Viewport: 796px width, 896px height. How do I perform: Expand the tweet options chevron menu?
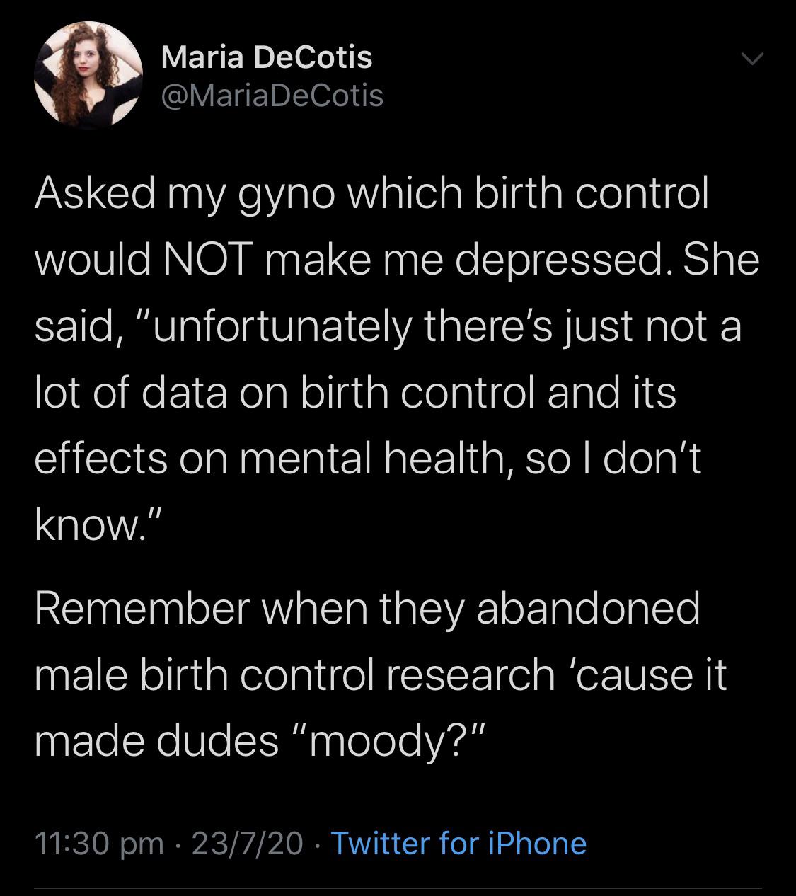pos(752,61)
